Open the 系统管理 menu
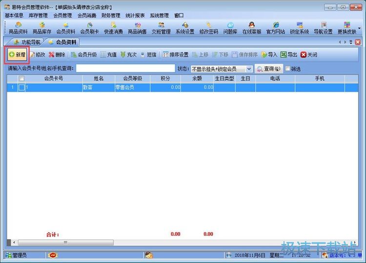This screenshot has width=366, height=263. [x=159, y=16]
